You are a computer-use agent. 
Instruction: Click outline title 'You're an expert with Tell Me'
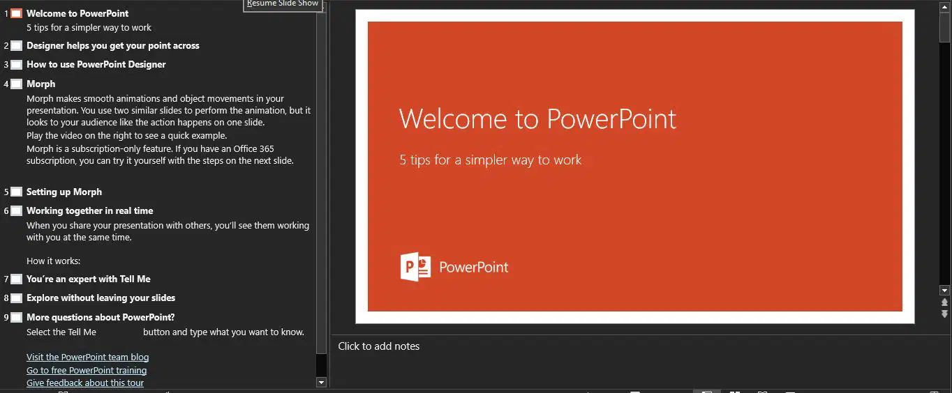coord(89,279)
